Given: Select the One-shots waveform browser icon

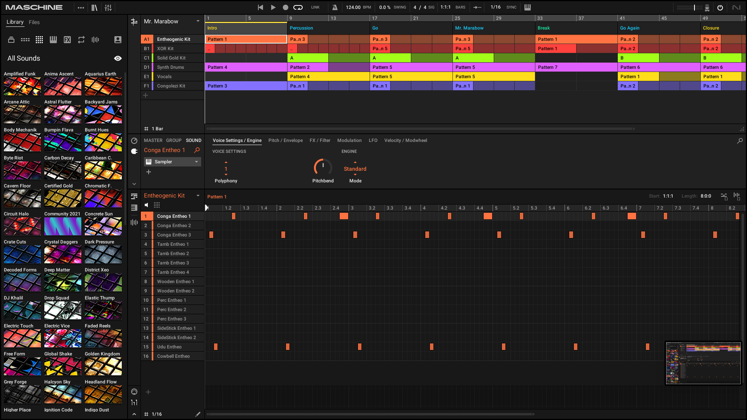Looking at the screenshot, I should (x=95, y=40).
